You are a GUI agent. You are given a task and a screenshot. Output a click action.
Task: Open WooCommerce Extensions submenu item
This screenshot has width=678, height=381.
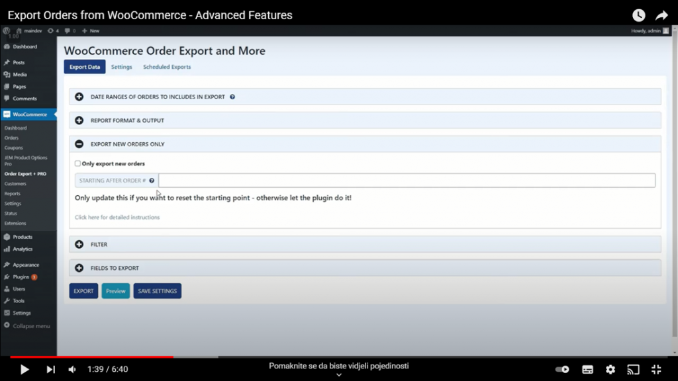(15, 224)
